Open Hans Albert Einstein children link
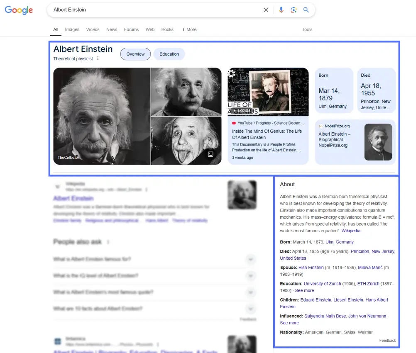This screenshot has height=353, width=416. coord(377,300)
